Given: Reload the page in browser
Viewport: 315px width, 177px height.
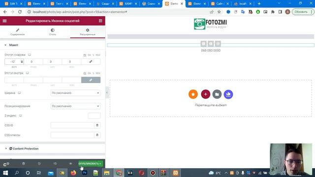Looking at the screenshot, I should pyautogui.click(x=20, y=12).
